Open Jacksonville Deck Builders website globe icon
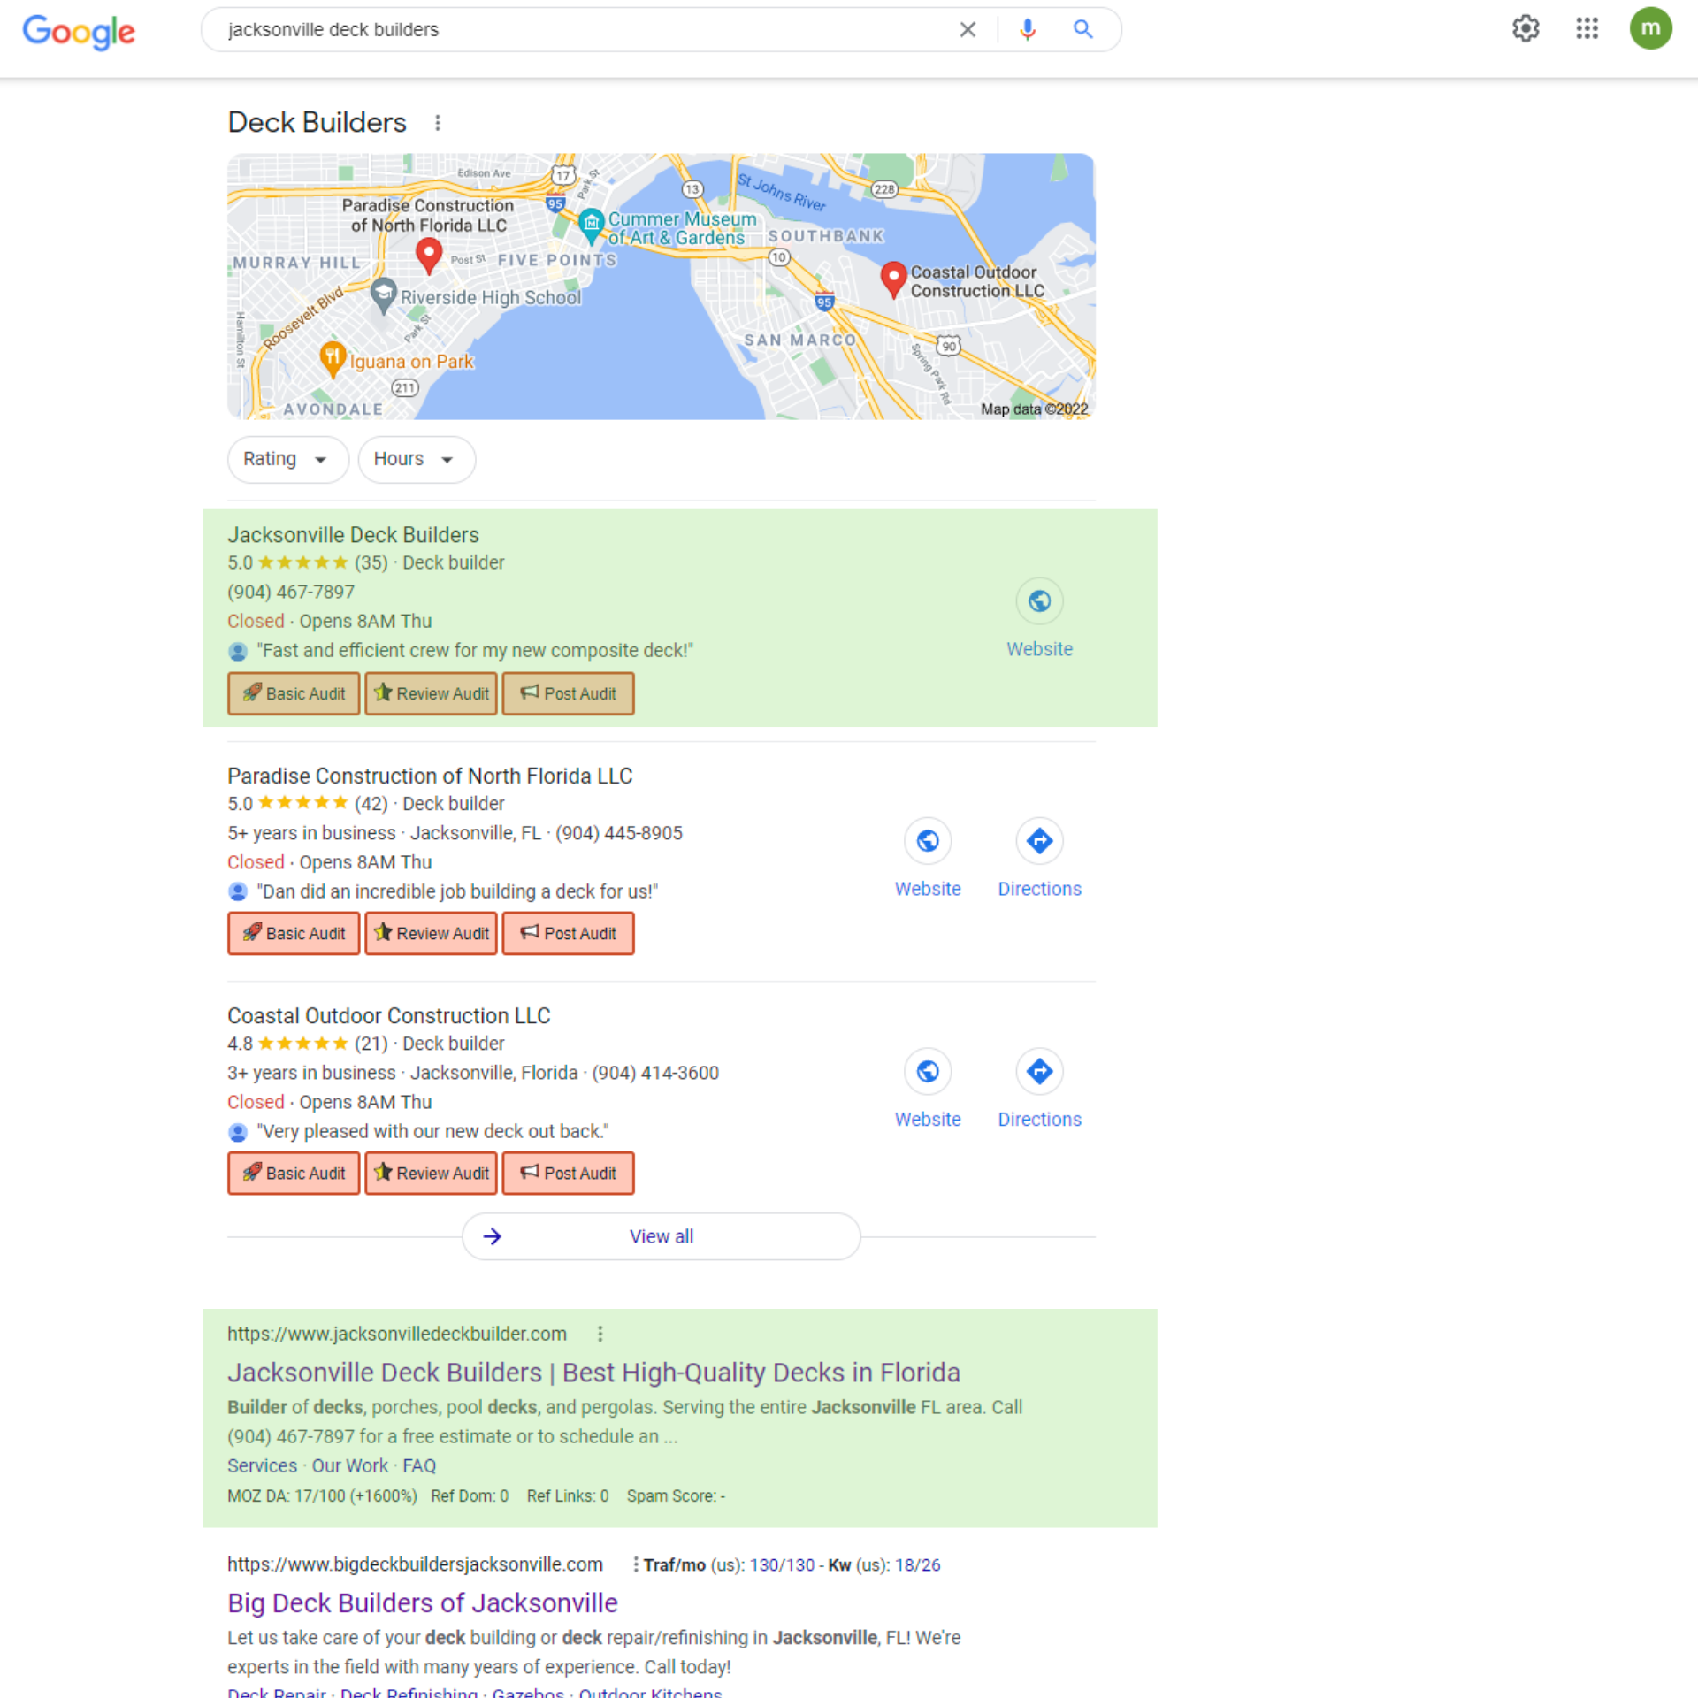Image resolution: width=1698 pixels, height=1698 pixels. click(1039, 601)
